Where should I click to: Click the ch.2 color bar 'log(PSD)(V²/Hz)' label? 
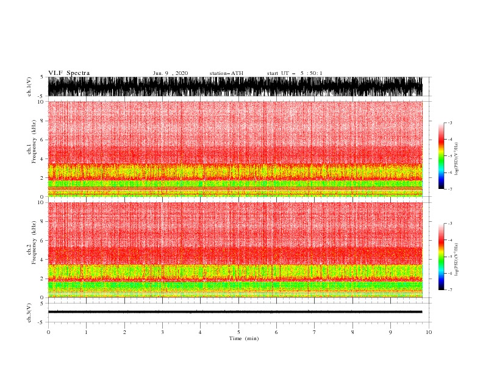(457, 260)
